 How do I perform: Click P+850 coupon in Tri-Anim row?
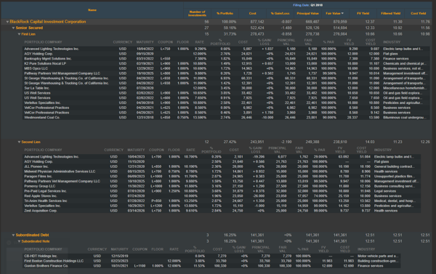pyautogui.click(x=156, y=201)
